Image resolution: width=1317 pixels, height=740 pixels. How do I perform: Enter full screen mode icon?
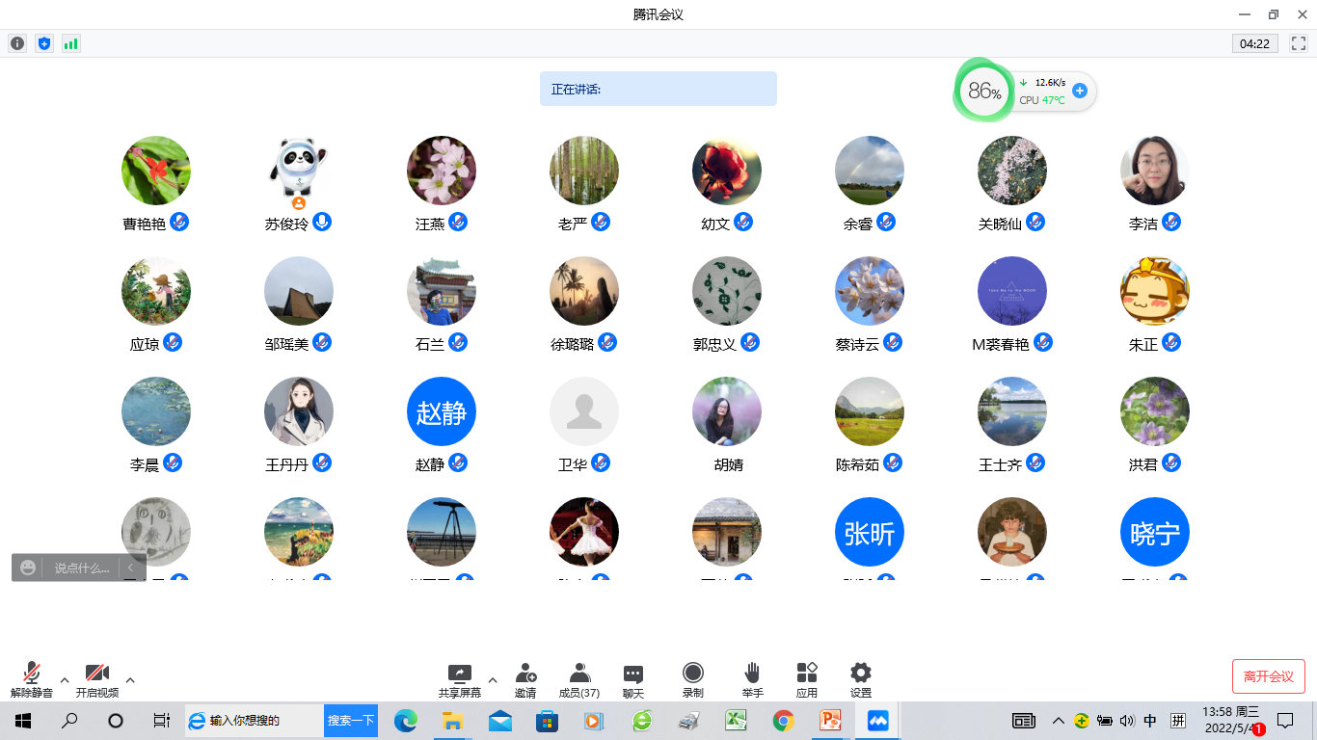[x=1298, y=43]
